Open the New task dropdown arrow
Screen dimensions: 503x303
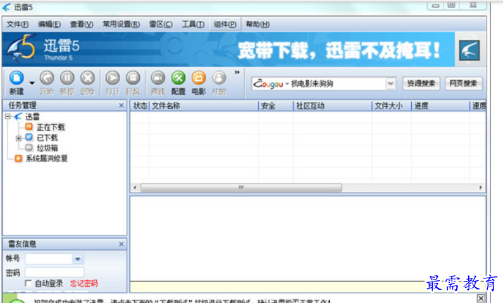[32, 83]
